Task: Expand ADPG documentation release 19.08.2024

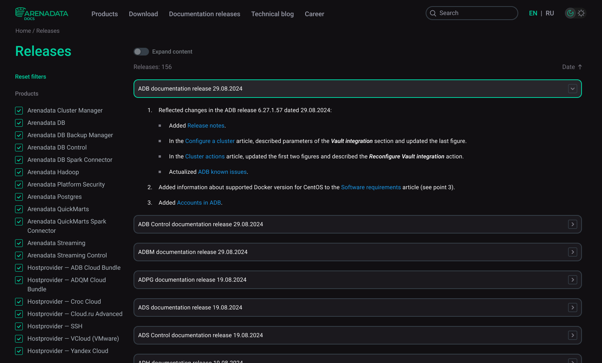Action: pyautogui.click(x=572, y=280)
